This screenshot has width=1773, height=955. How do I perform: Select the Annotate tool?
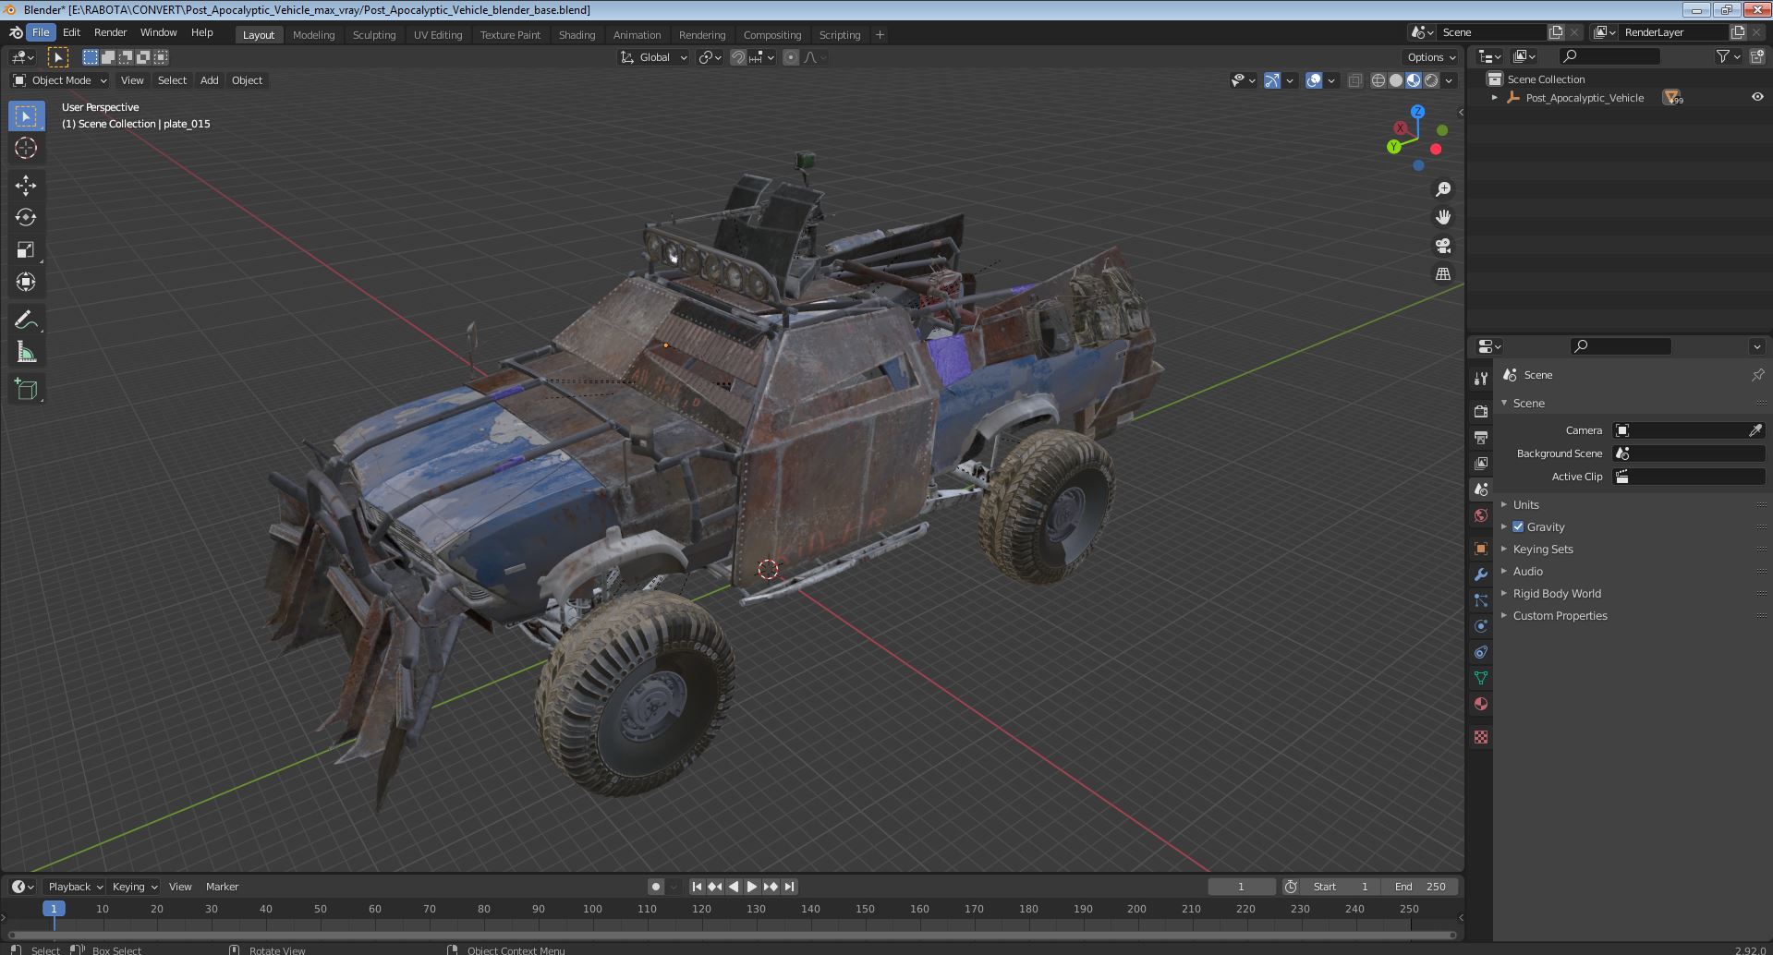click(26, 320)
